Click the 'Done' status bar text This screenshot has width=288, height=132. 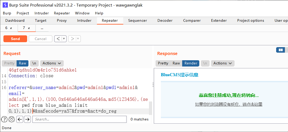point(7,128)
